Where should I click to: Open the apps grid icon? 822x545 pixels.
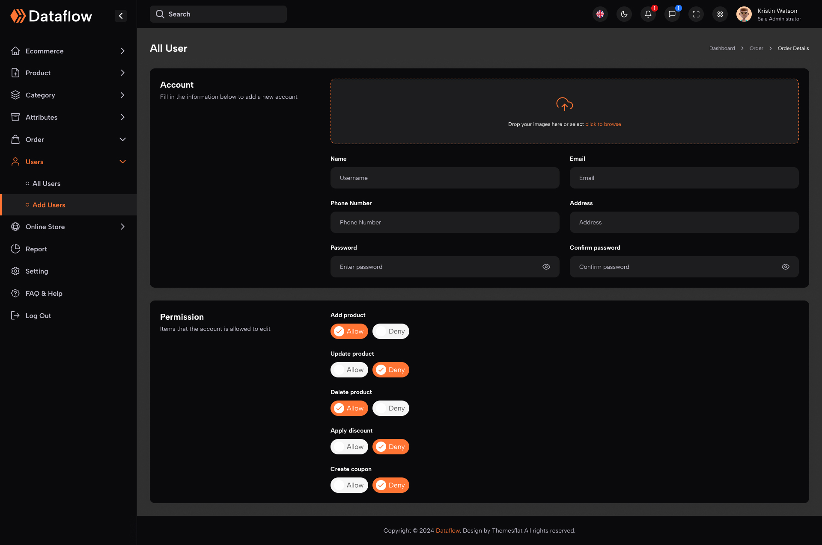click(x=720, y=14)
